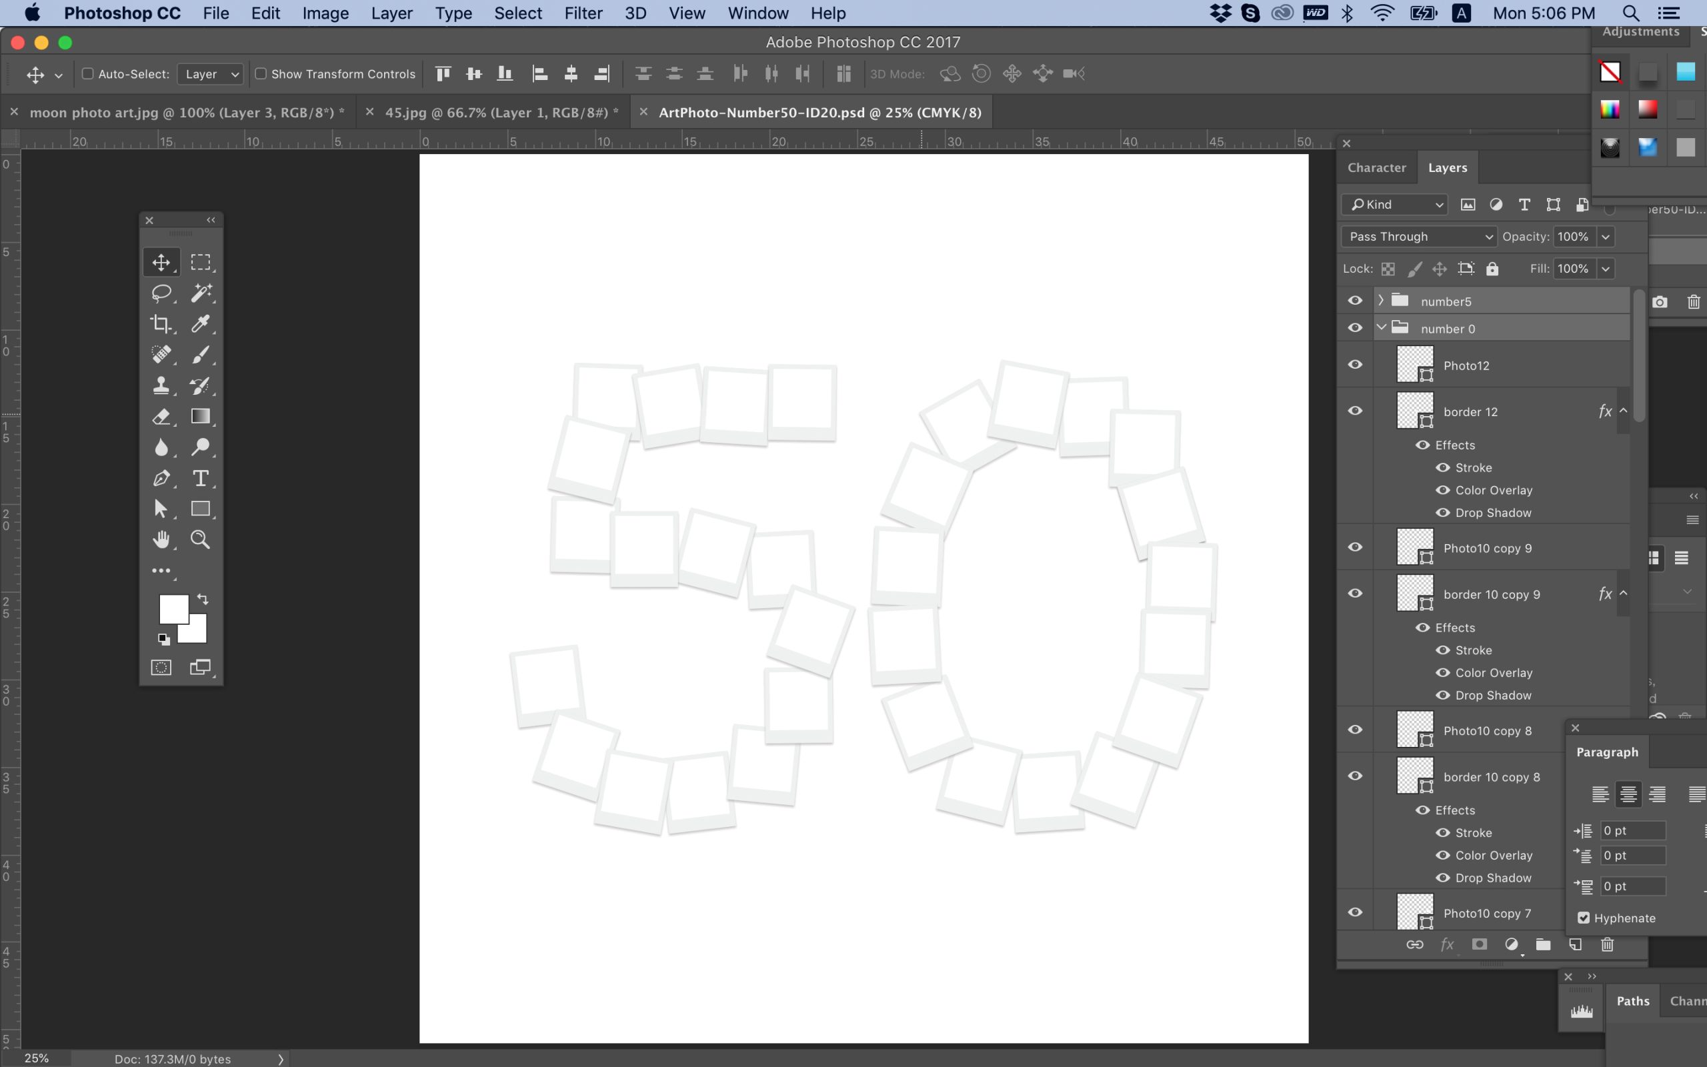1707x1067 pixels.
Task: Switch to the Character tab
Action: pyautogui.click(x=1376, y=167)
